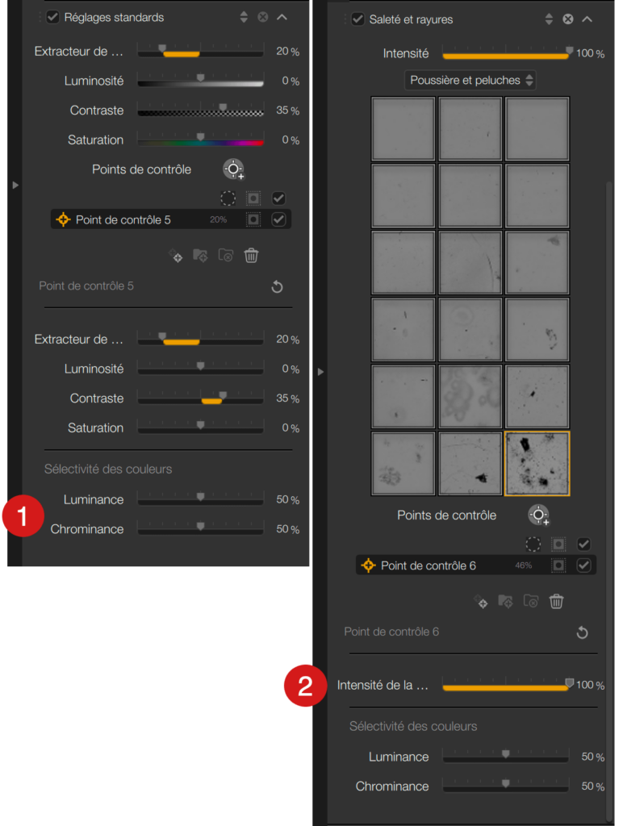This screenshot has height=826, width=623.
Task: Remove the Saleté et rayures filter
Action: 567,19
